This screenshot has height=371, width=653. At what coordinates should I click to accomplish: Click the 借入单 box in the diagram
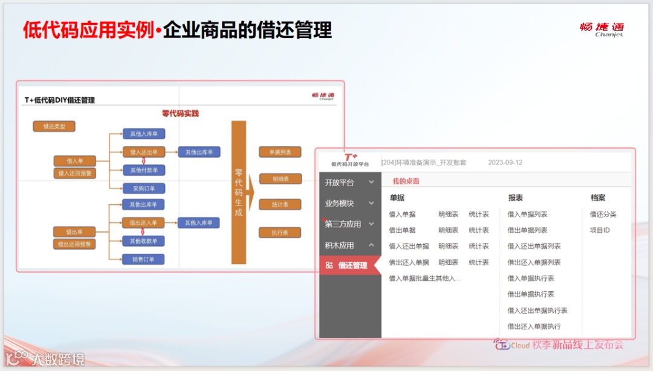coord(75,161)
